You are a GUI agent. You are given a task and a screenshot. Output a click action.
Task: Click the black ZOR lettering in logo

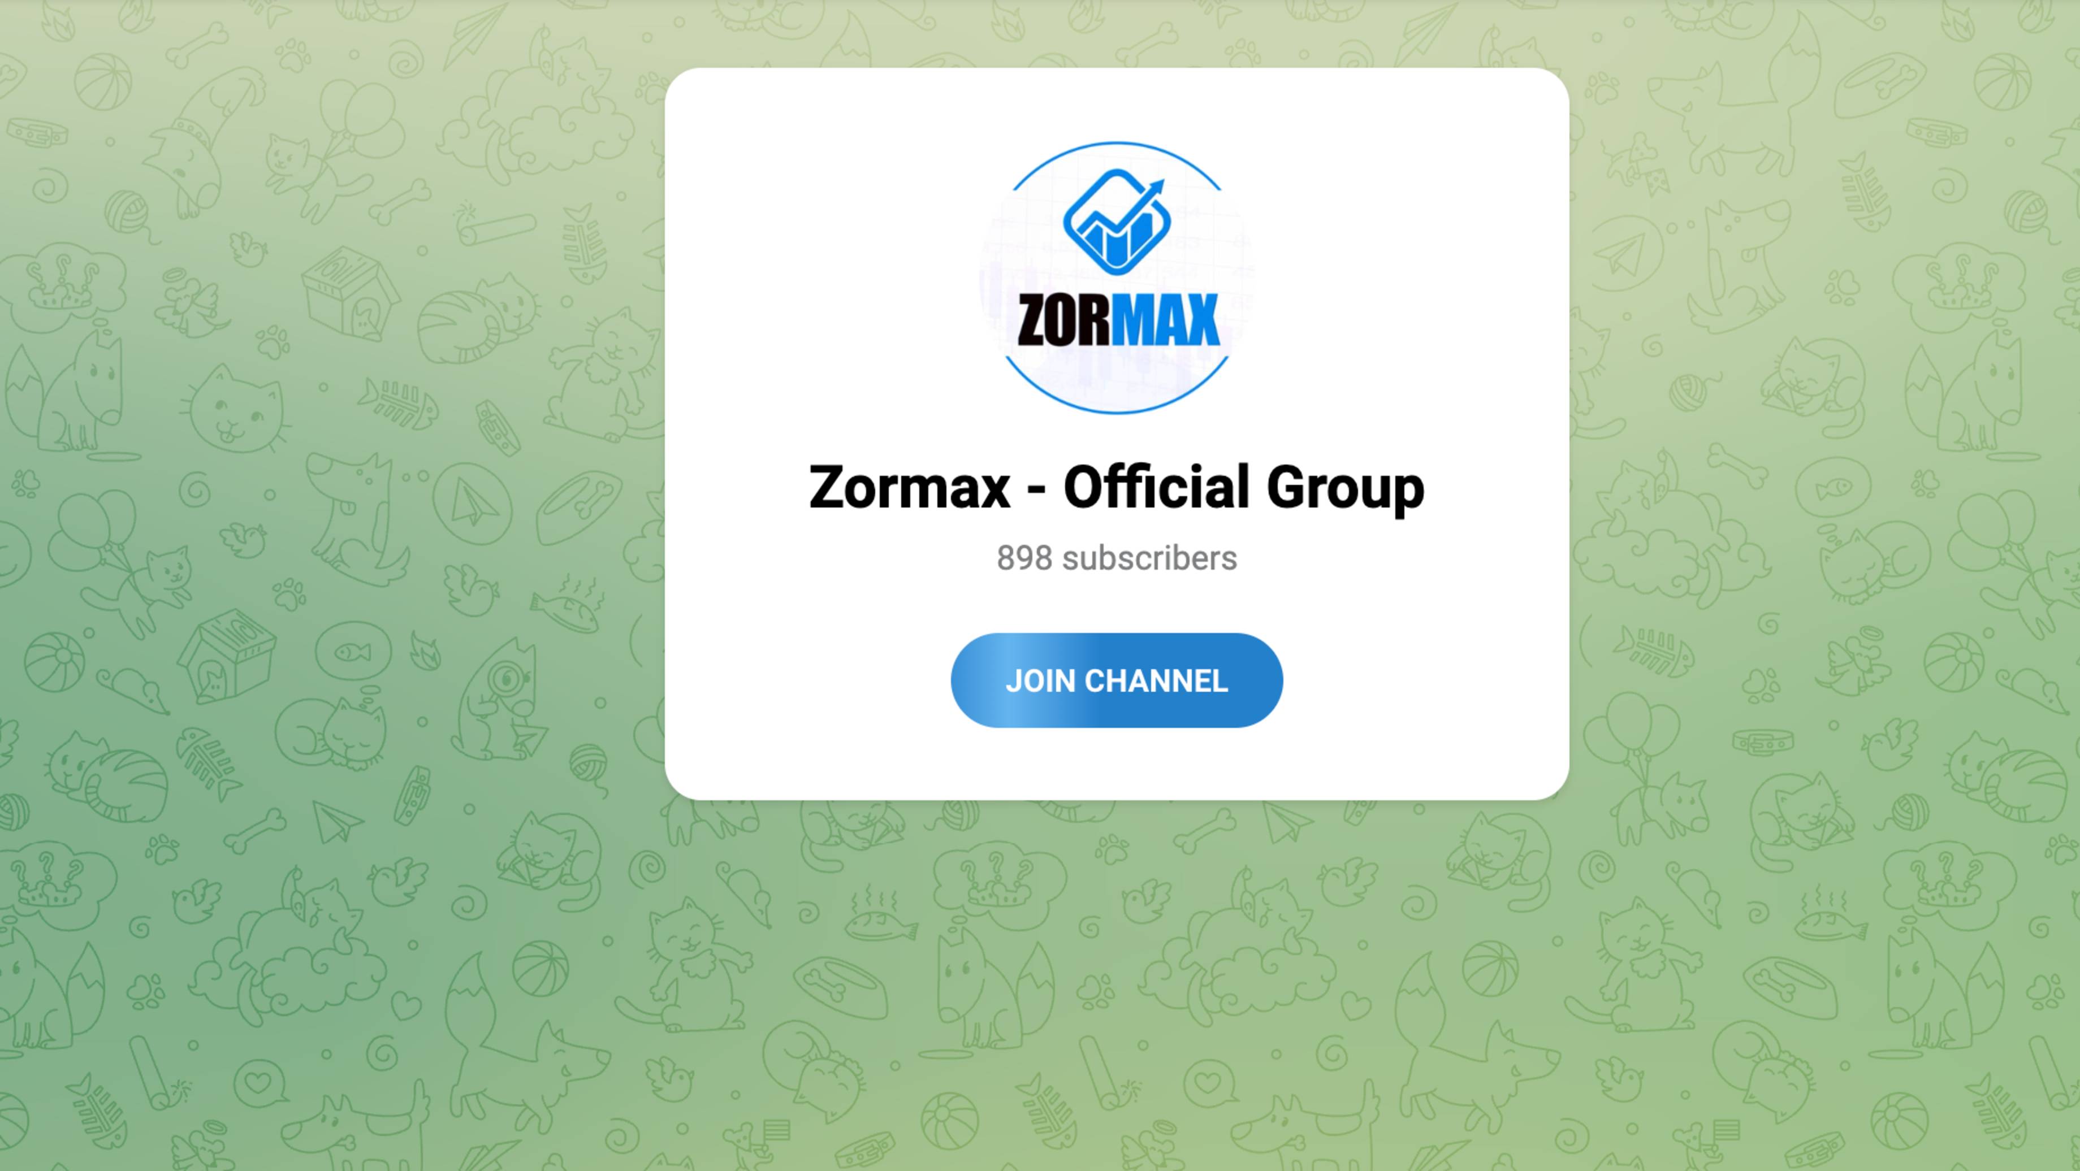[x=1065, y=320]
